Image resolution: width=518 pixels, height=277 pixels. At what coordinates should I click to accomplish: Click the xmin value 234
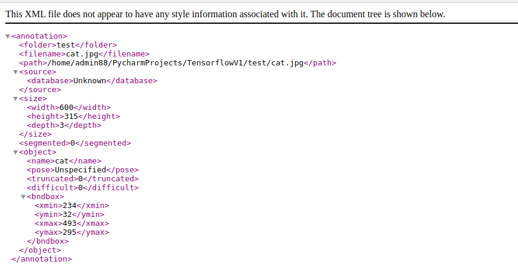pos(70,205)
